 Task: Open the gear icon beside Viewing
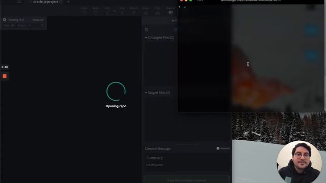point(5,20)
